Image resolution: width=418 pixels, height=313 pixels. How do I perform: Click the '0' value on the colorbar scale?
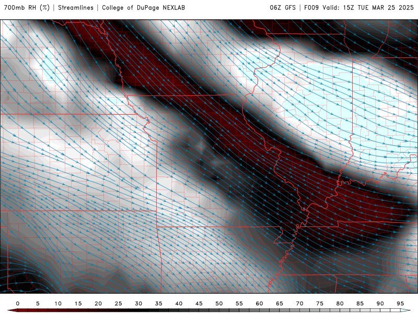tap(18, 304)
